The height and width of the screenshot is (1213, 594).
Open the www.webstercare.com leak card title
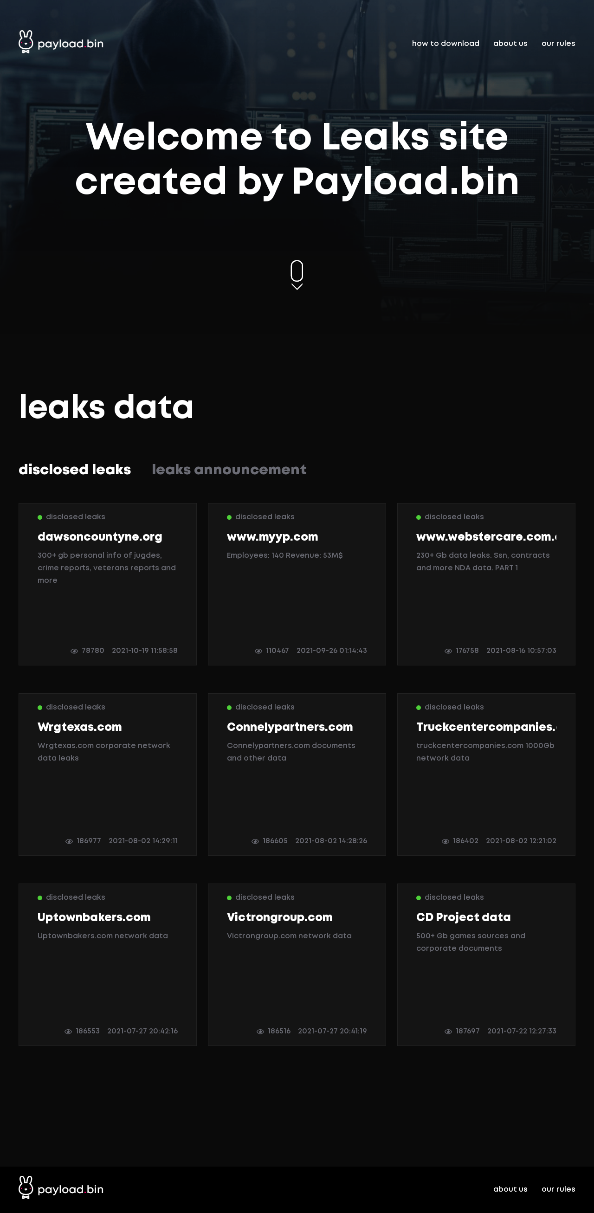coord(486,536)
